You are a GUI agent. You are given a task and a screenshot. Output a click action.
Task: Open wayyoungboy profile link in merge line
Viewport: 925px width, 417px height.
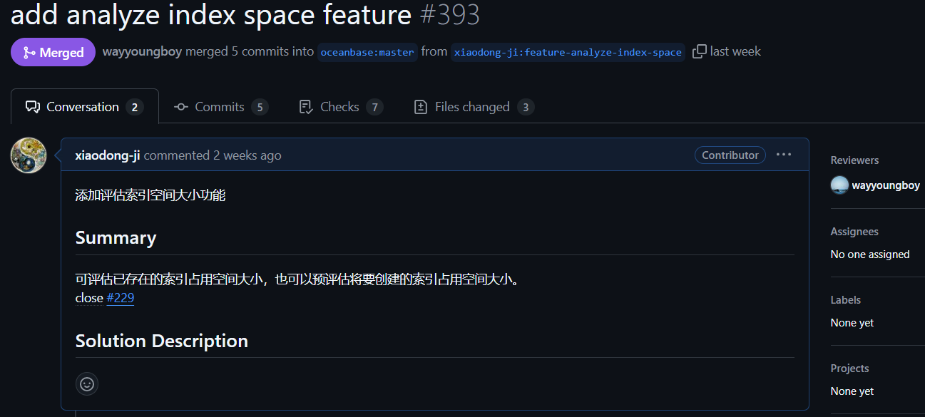(x=142, y=51)
